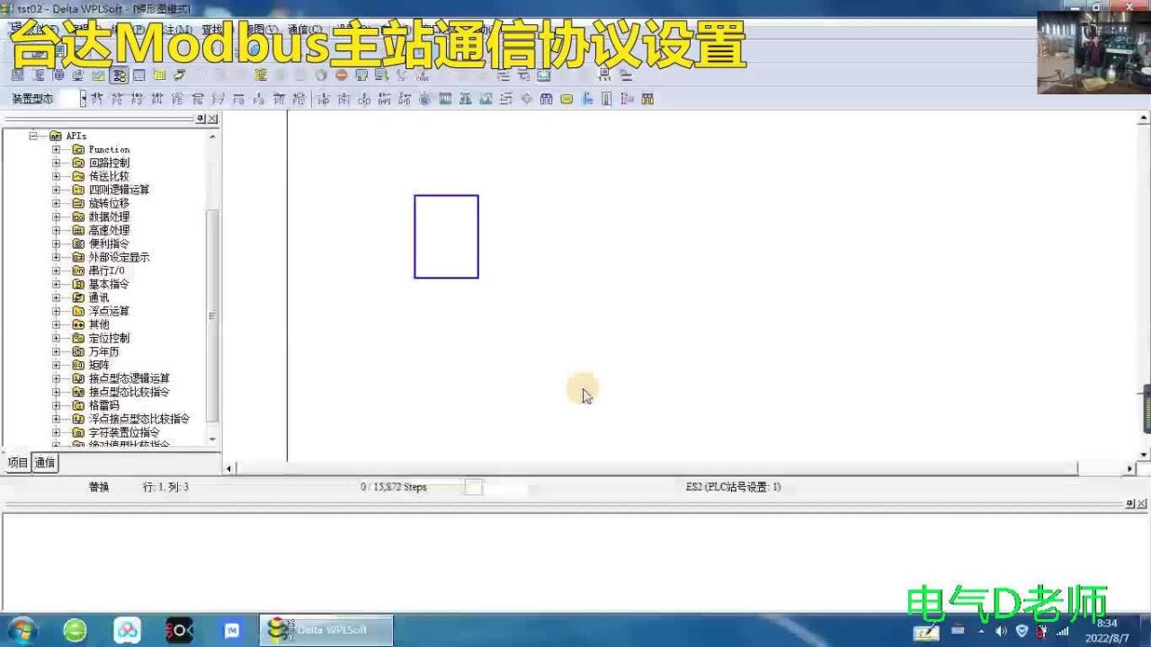Select the F7 ladder tool

pyautogui.click(x=219, y=99)
